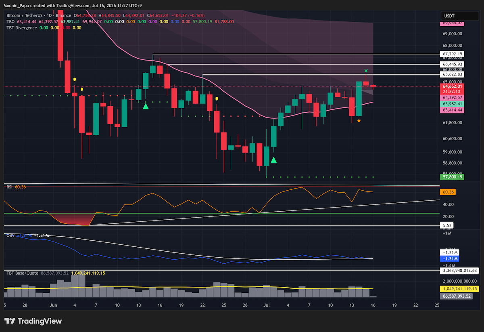
Task: Click the green 57,800.19 price label
Action: click(453, 177)
